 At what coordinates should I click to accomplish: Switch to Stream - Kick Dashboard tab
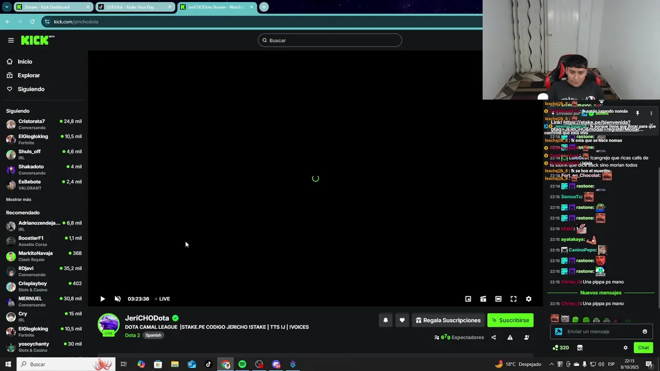pos(53,7)
